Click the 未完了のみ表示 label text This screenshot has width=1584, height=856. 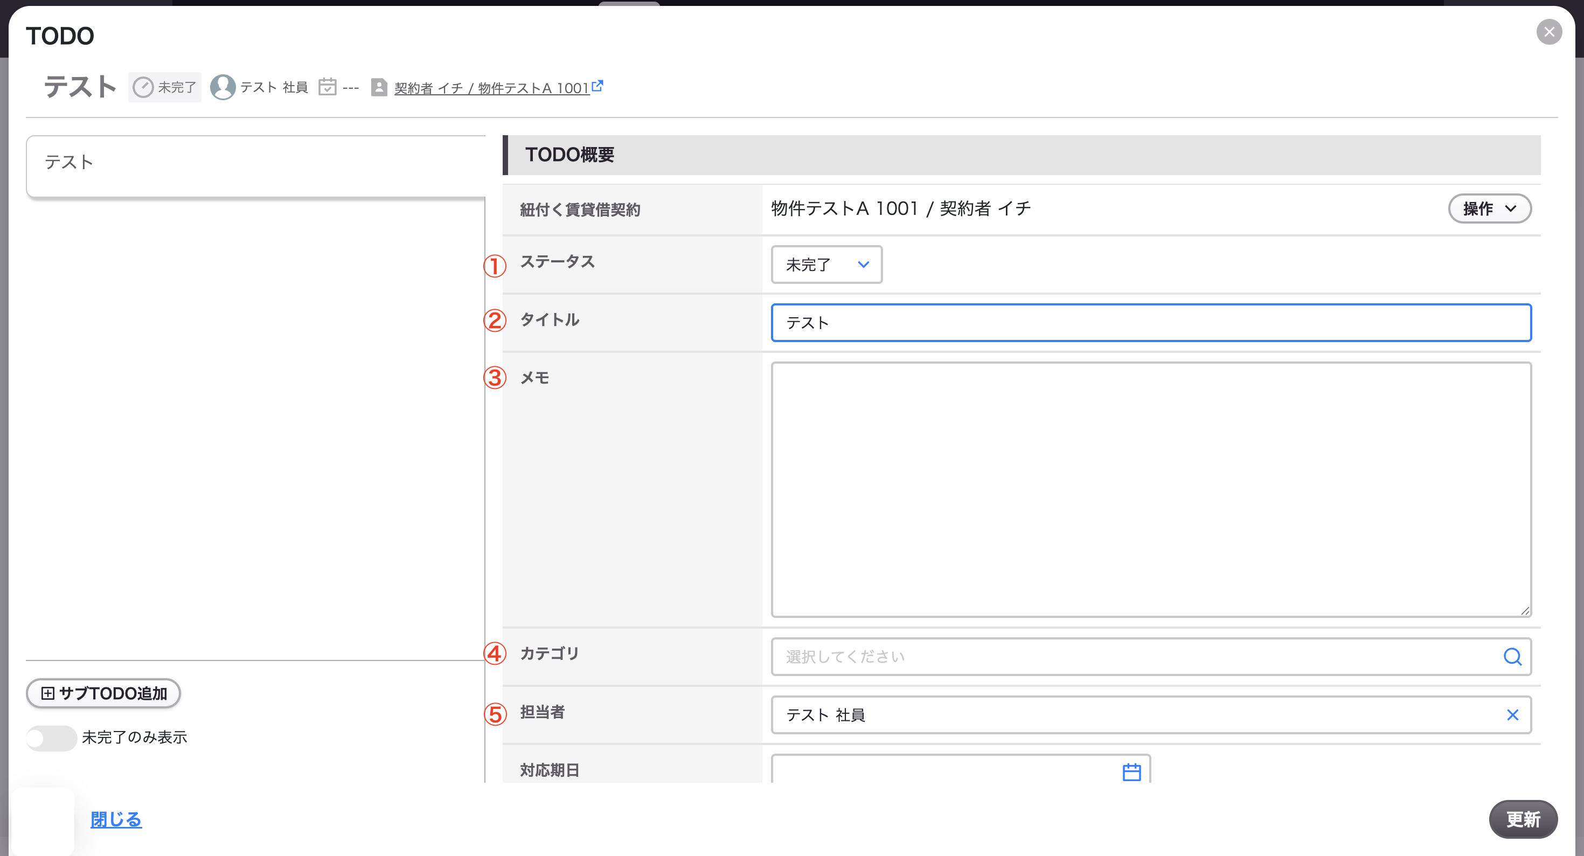(x=134, y=737)
